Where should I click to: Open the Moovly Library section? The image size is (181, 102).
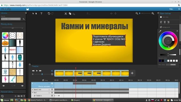pyautogui.click(x=7, y=24)
